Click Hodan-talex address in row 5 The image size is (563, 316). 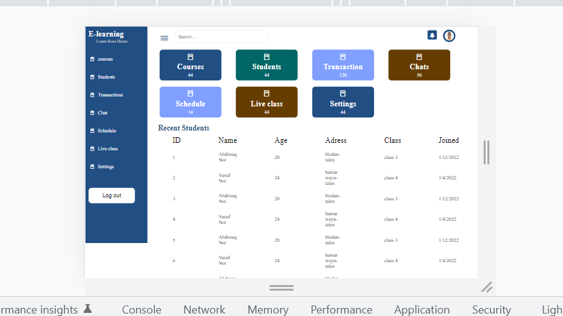pyautogui.click(x=333, y=240)
